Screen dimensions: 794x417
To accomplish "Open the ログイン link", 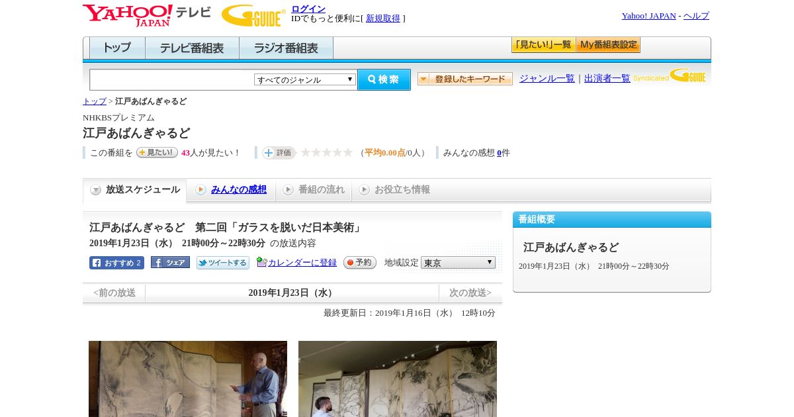I will 308,9.
